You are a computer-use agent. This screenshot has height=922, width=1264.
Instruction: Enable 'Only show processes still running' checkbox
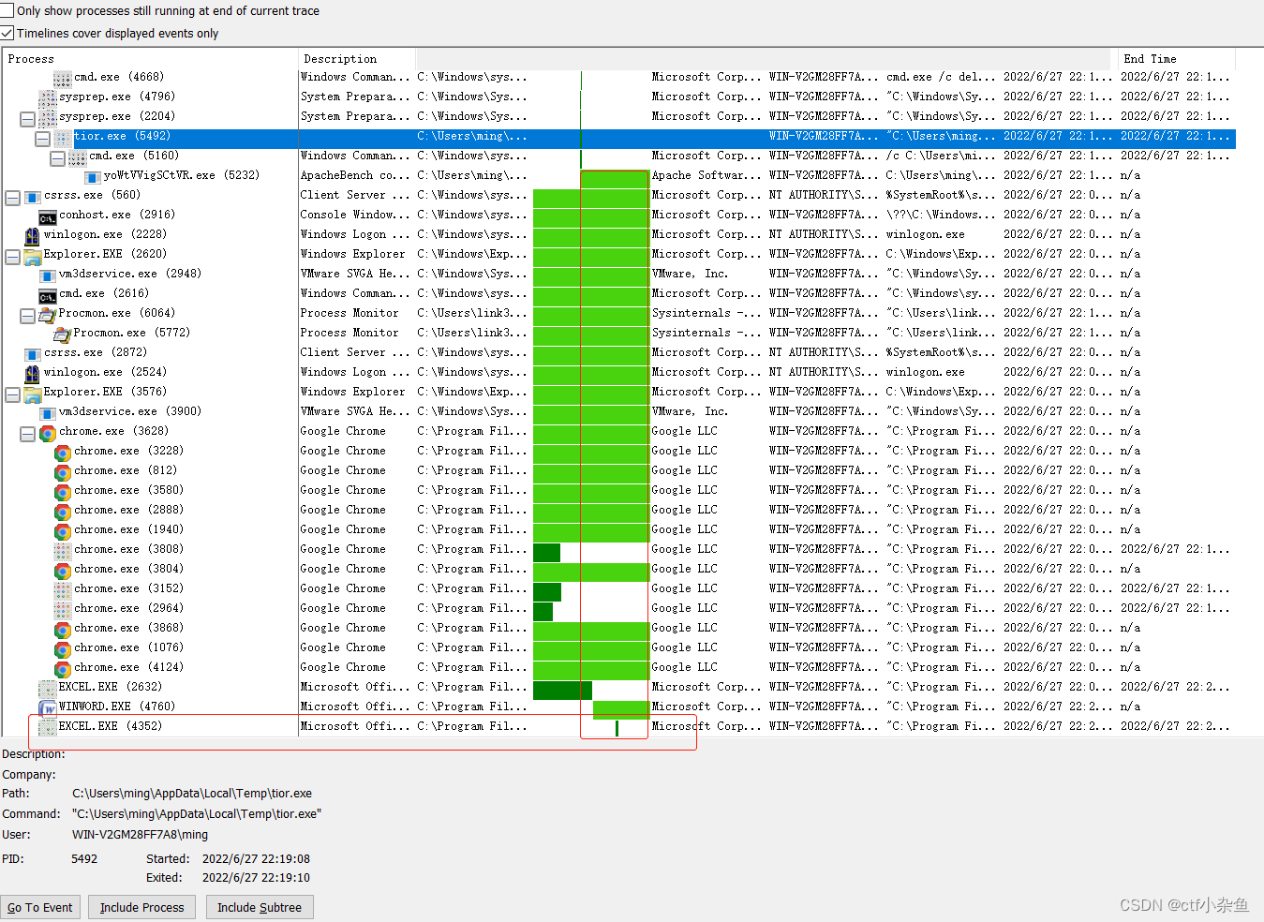[x=7, y=11]
